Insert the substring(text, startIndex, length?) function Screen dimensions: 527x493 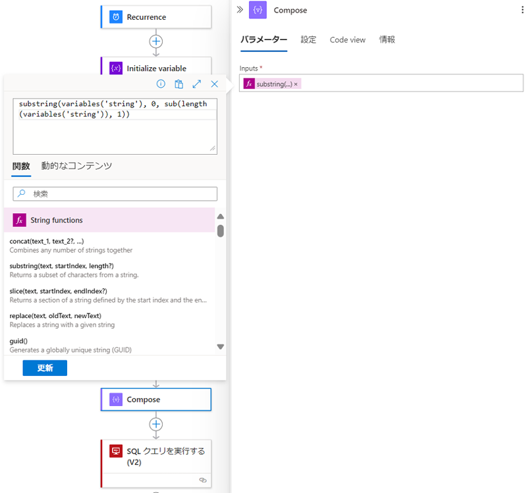(109, 271)
